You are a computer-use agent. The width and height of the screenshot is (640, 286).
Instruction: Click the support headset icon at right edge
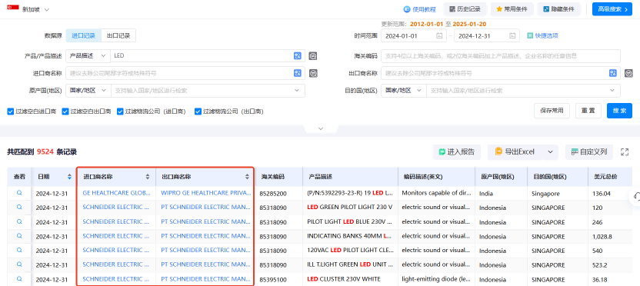click(636, 198)
